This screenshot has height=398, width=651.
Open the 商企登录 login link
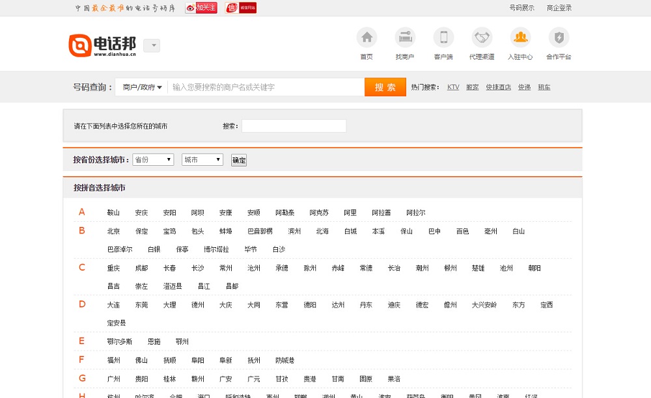coord(559,8)
